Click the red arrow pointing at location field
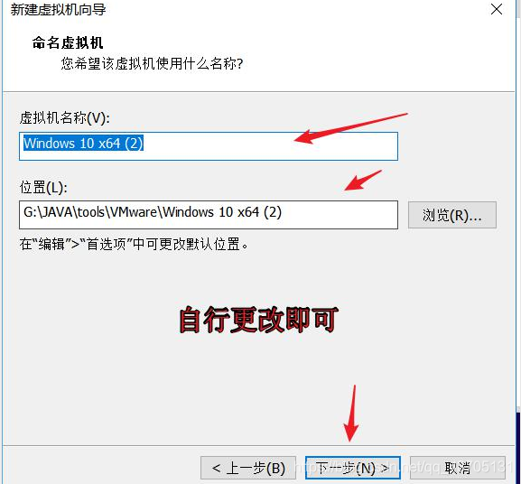The width and height of the screenshot is (521, 484). point(363,181)
